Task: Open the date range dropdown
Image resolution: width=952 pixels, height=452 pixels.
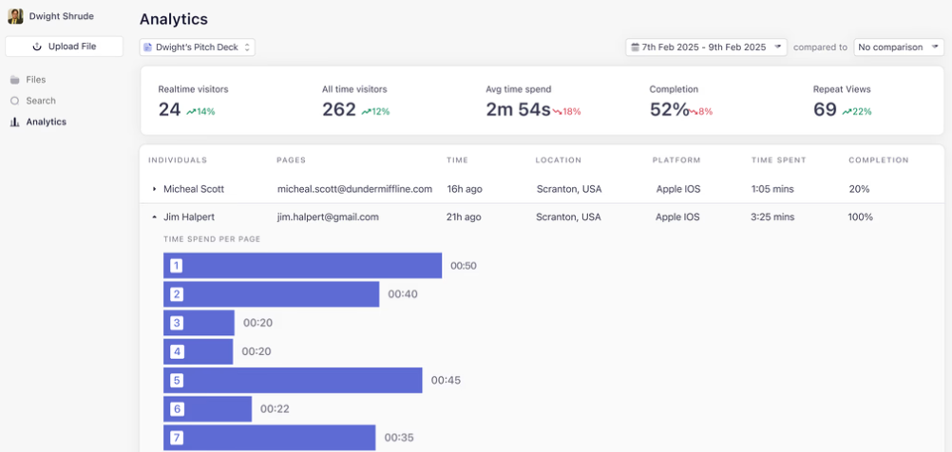Action: point(706,47)
